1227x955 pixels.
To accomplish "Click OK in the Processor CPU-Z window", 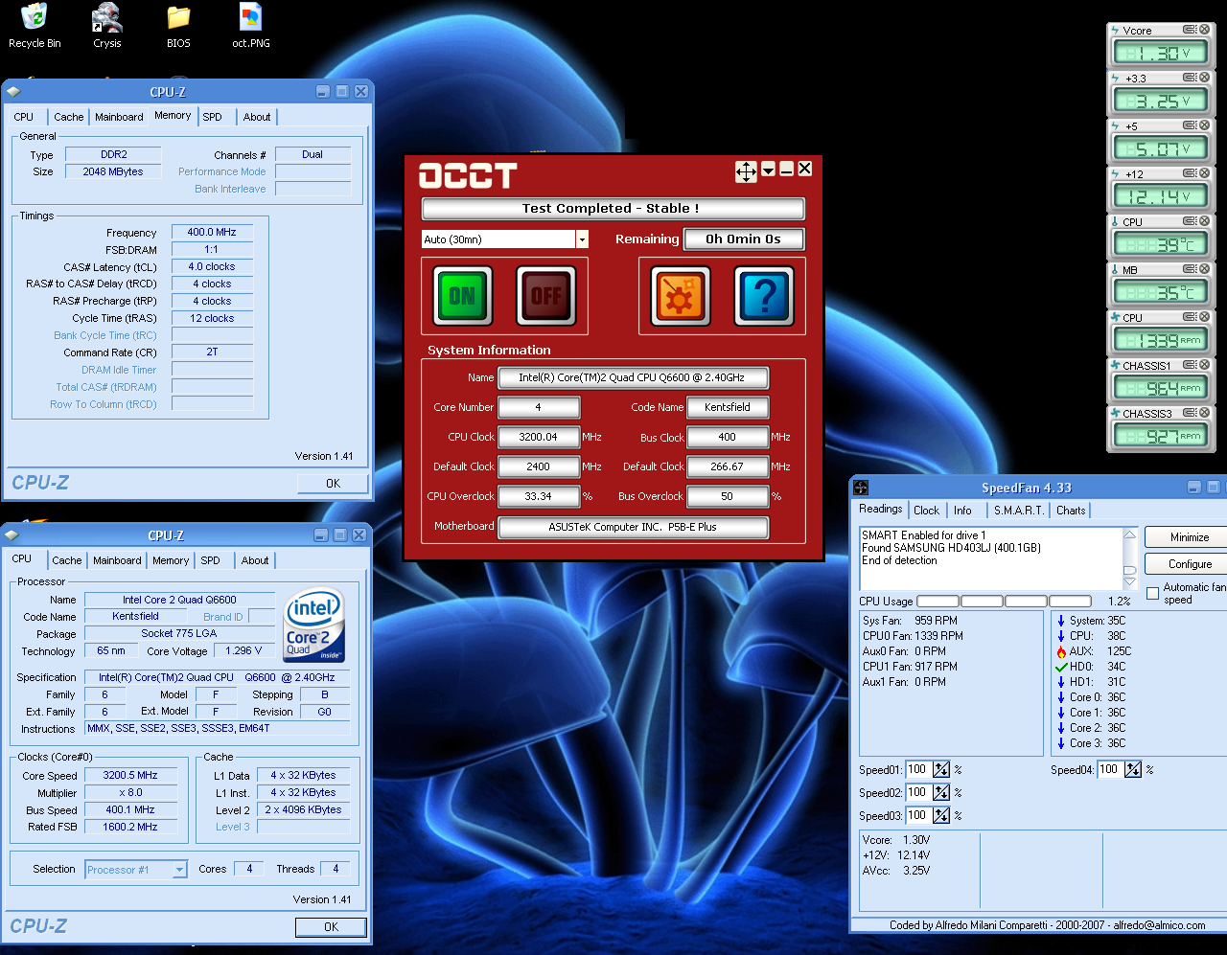I will click(x=331, y=927).
